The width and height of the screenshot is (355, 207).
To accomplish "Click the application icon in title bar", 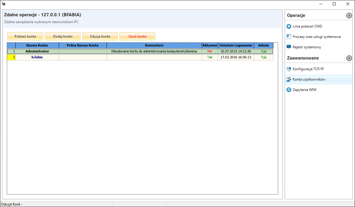I will (4, 4).
